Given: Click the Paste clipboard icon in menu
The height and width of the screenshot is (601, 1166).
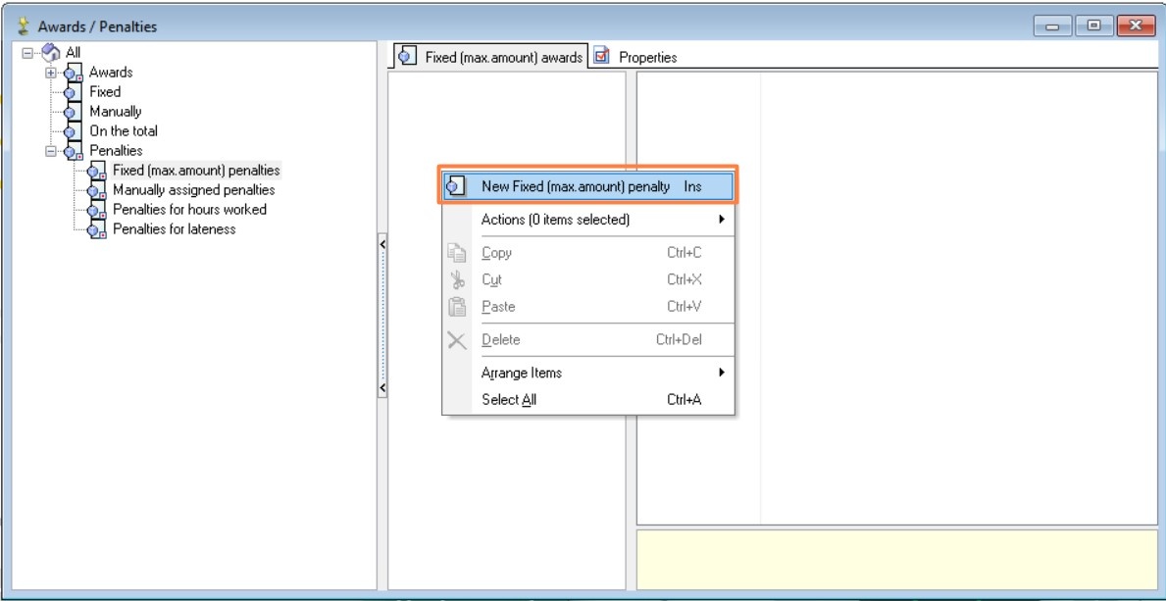Looking at the screenshot, I should tap(456, 307).
